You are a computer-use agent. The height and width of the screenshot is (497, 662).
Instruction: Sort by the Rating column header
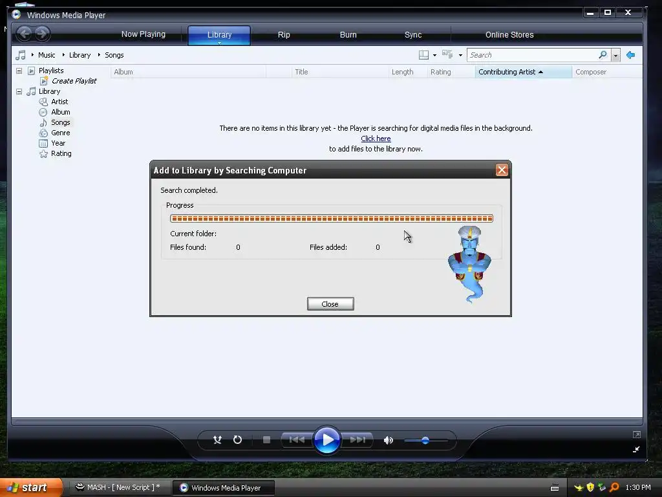pos(451,72)
